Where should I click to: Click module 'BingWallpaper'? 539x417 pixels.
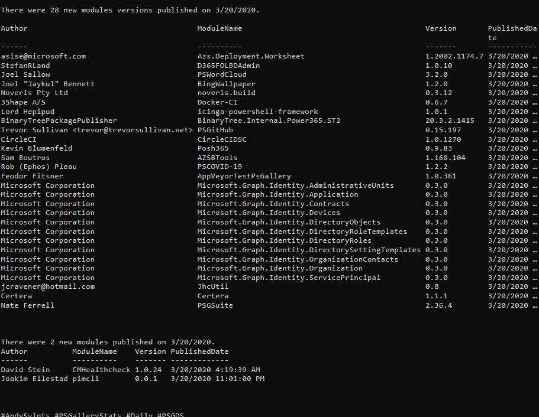click(x=226, y=84)
